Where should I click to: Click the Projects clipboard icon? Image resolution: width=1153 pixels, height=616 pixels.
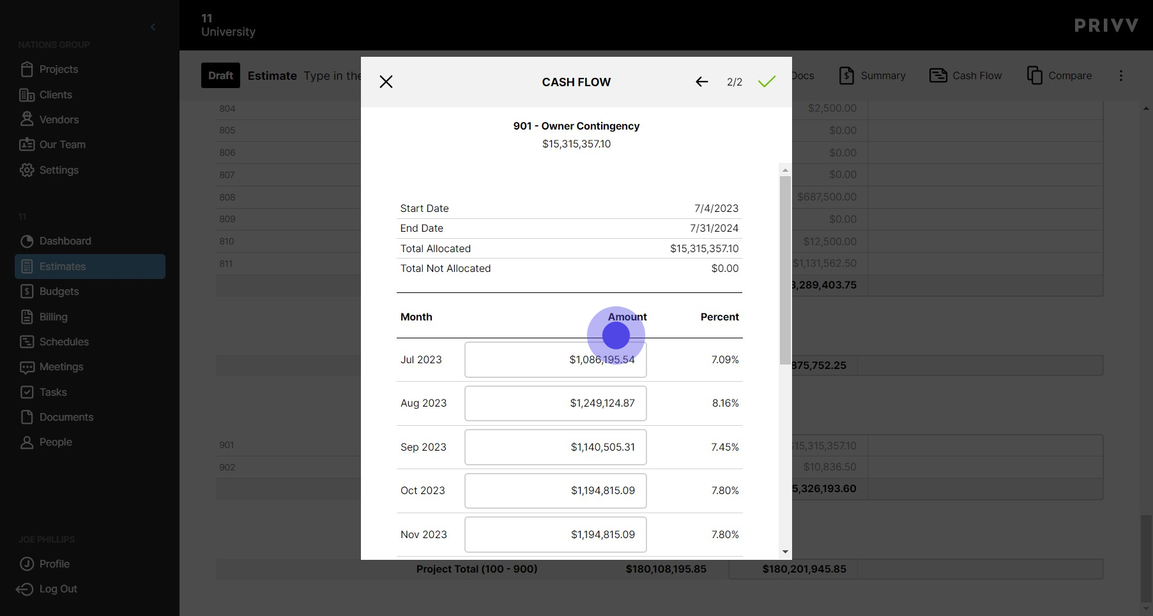(27, 69)
